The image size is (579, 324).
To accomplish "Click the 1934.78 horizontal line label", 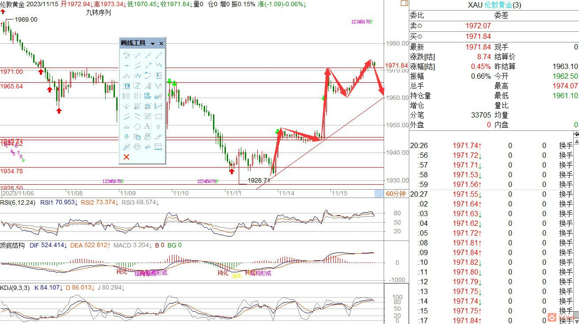I will pos(11,171).
